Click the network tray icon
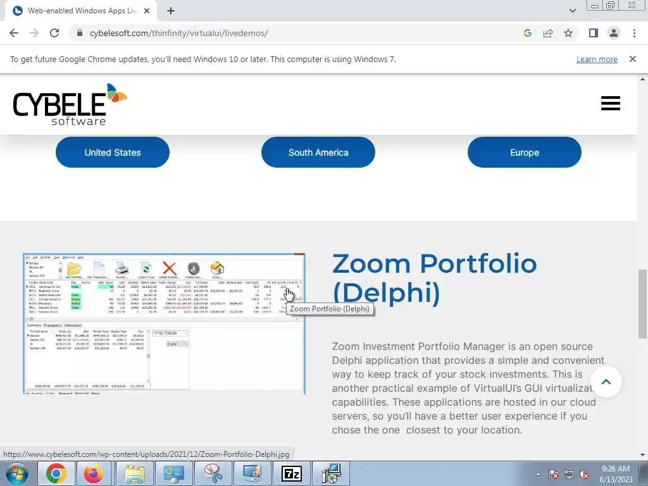This screenshot has height=486, width=648. tap(569, 474)
